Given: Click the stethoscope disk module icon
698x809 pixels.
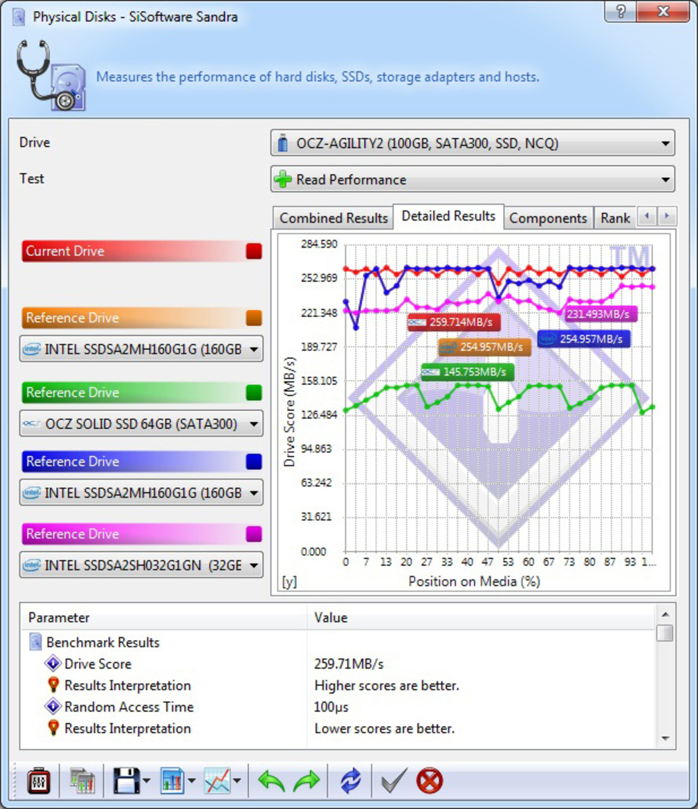Looking at the screenshot, I should point(50,76).
